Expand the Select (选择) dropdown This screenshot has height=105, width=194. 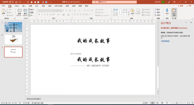click(x=158, y=15)
